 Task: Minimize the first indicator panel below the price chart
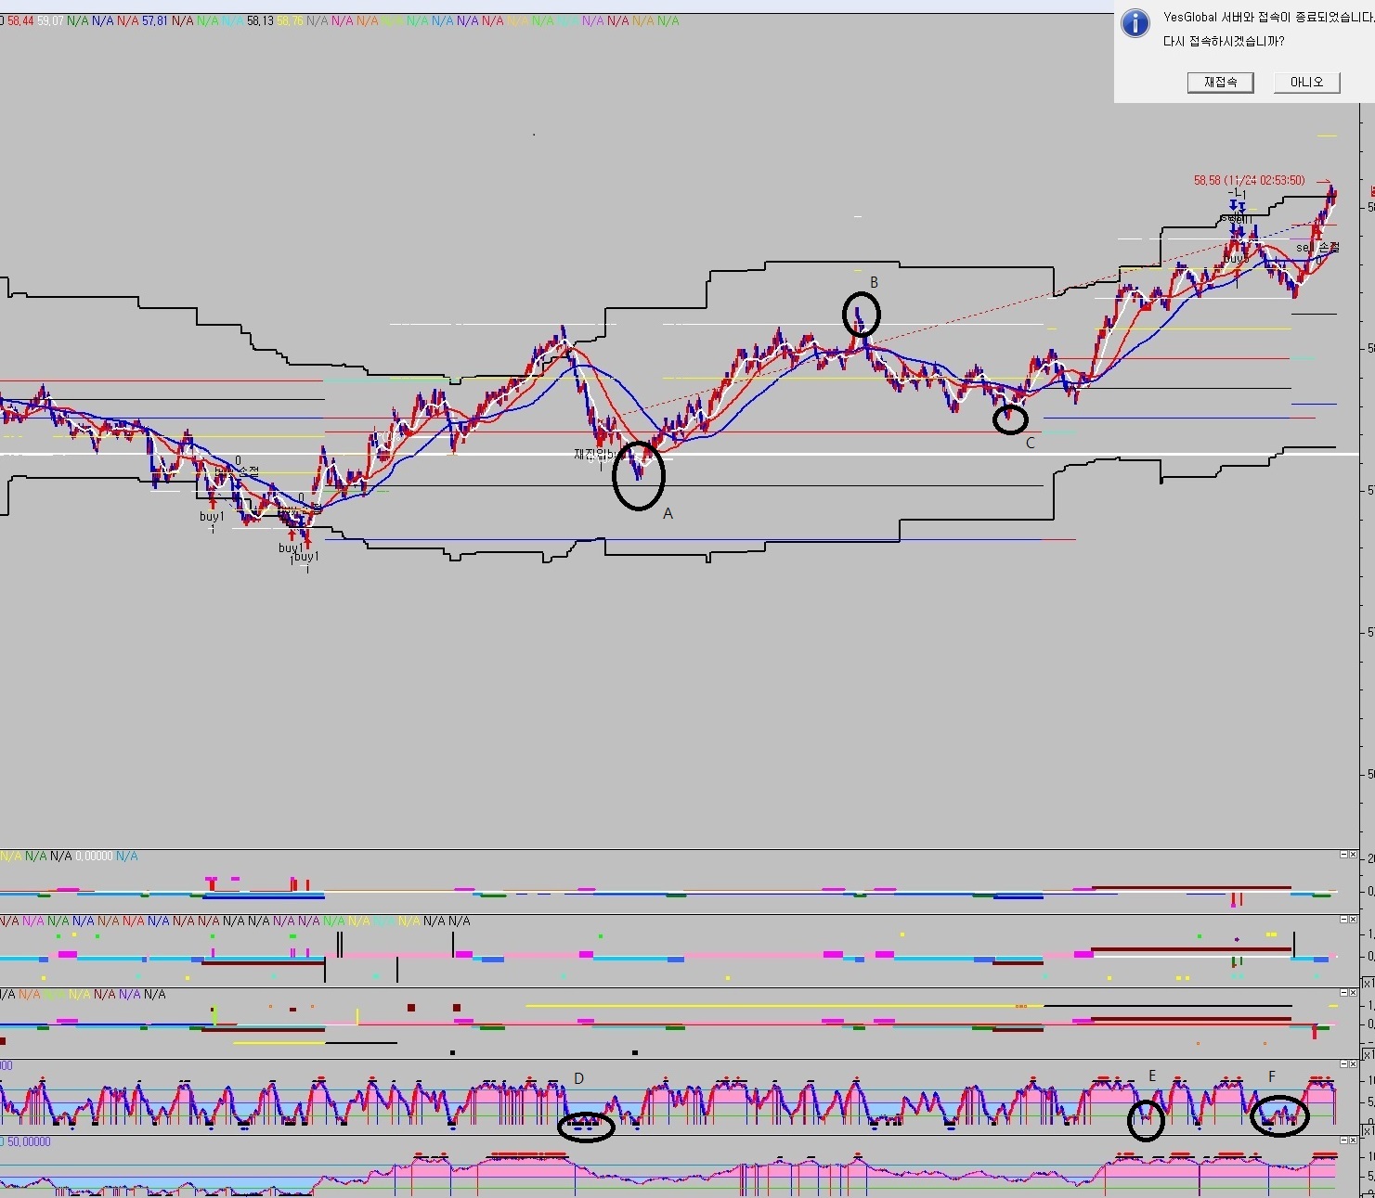tap(1343, 854)
